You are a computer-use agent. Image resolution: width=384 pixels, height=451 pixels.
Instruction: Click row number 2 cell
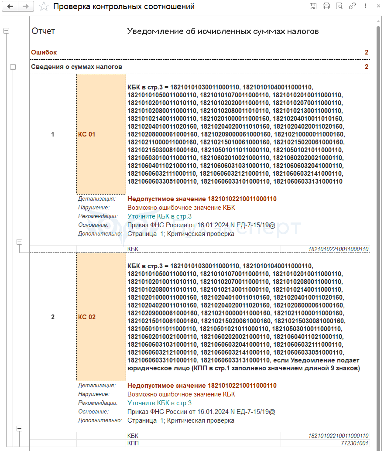53,317
